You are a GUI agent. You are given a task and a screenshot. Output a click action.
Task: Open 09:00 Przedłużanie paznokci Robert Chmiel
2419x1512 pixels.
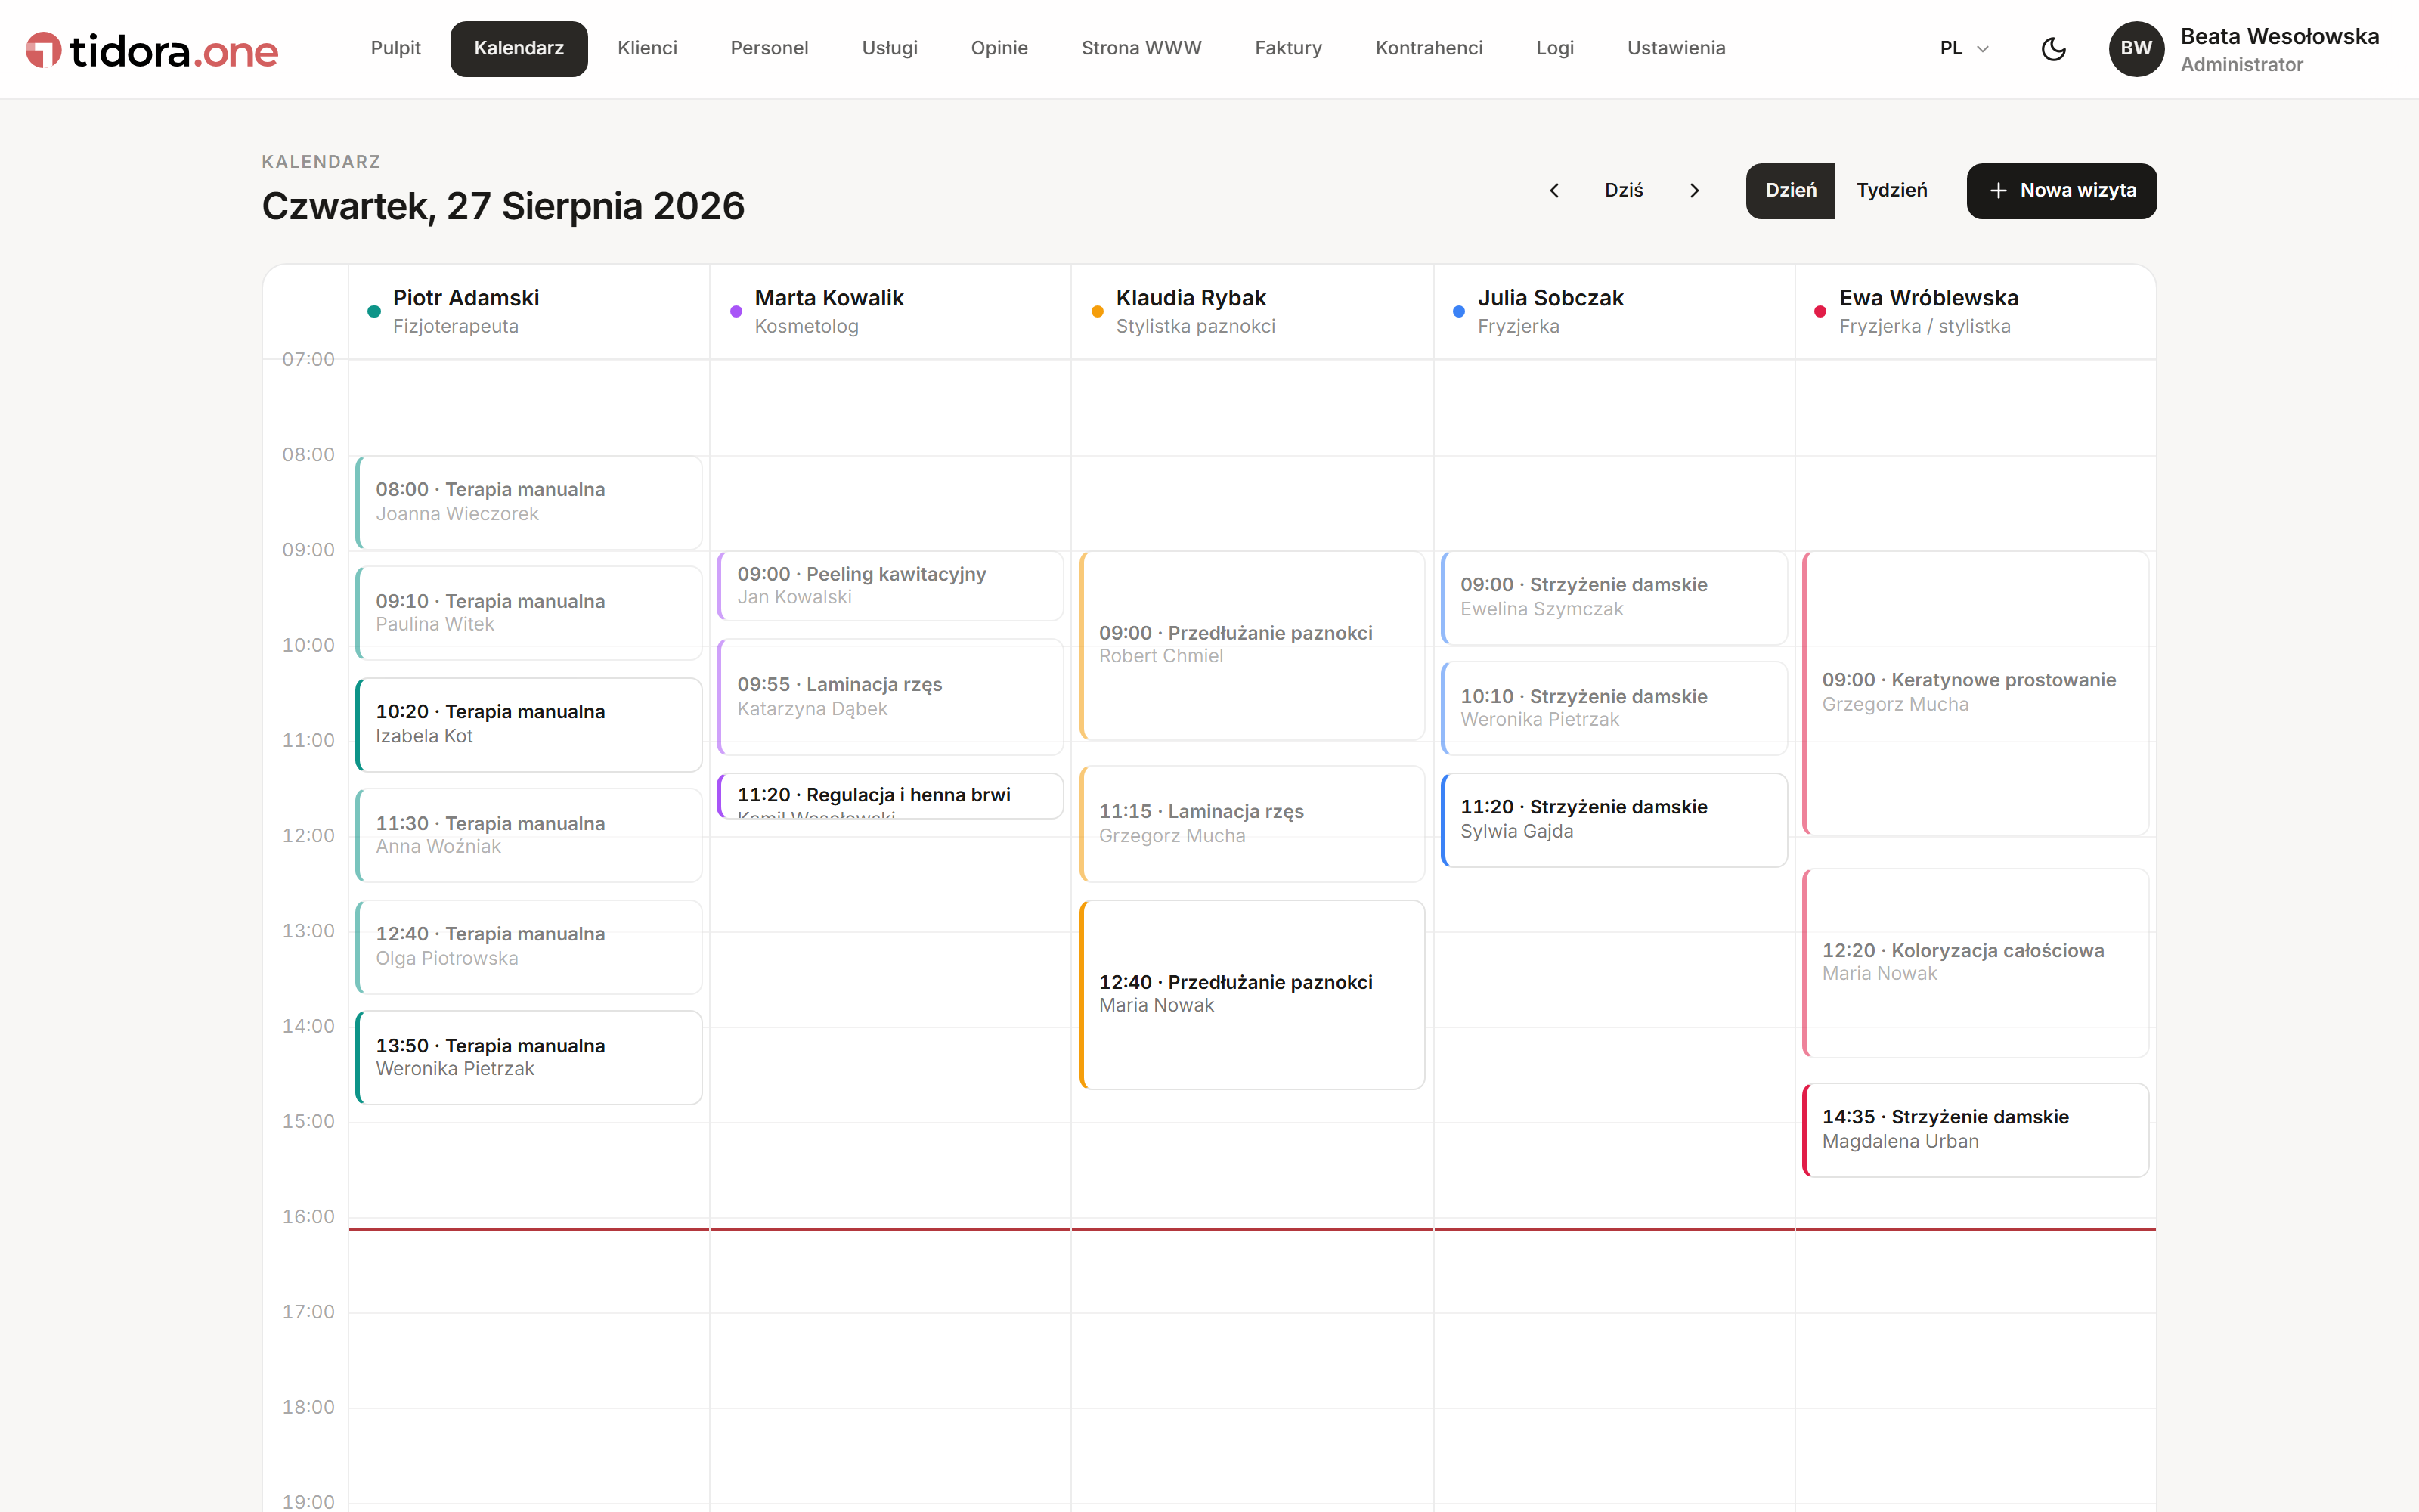pyautogui.click(x=1253, y=645)
